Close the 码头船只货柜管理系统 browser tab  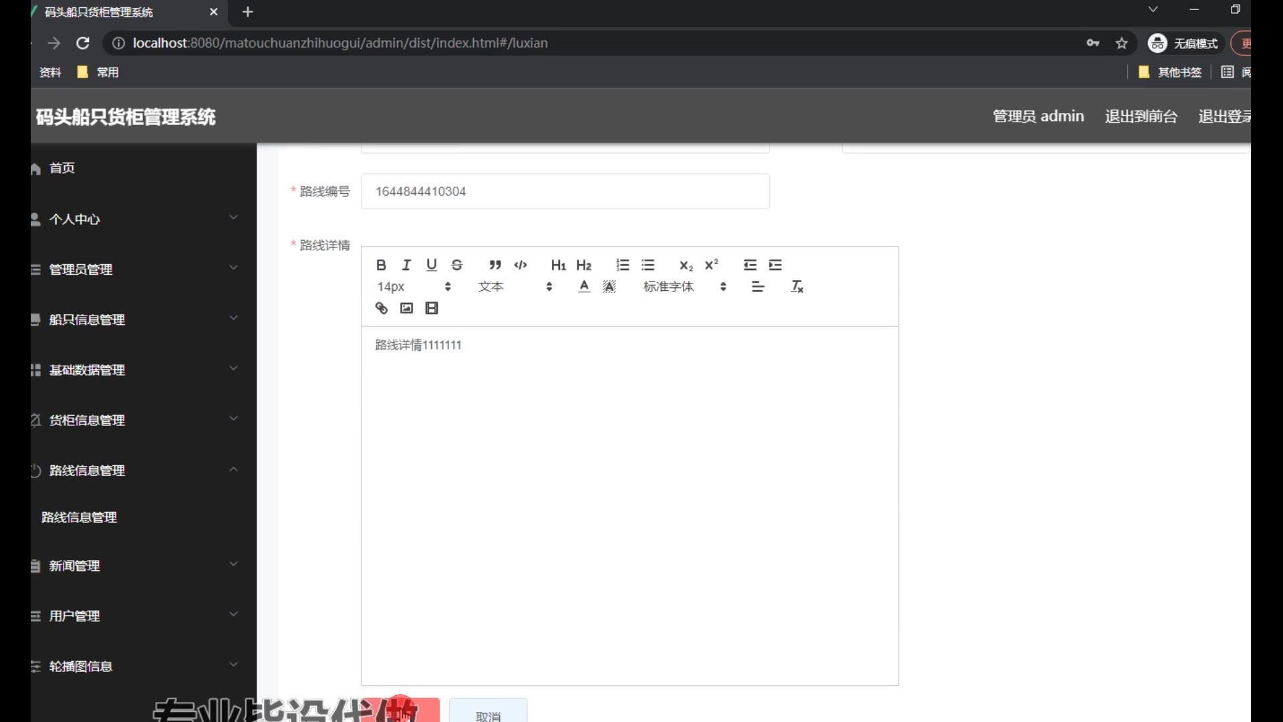point(214,11)
